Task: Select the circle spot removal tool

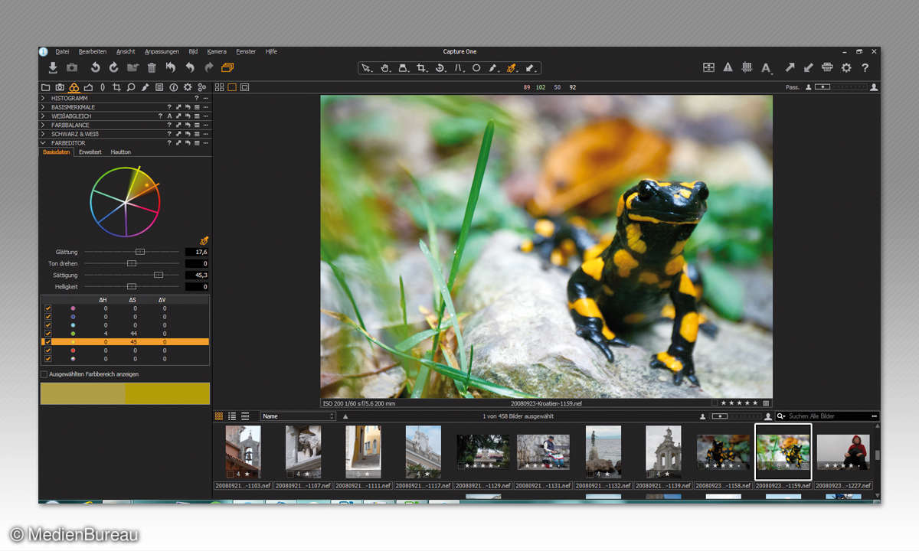Action: [x=476, y=68]
